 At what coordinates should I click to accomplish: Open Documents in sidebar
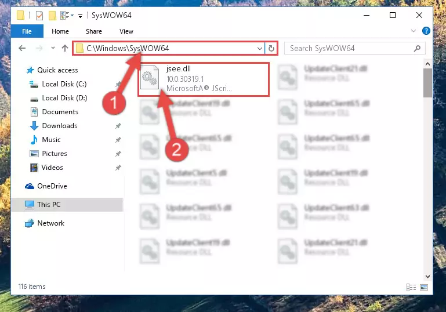pos(60,112)
